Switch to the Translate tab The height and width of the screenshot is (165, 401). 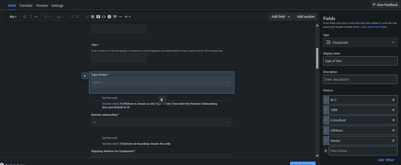coord(26,5)
